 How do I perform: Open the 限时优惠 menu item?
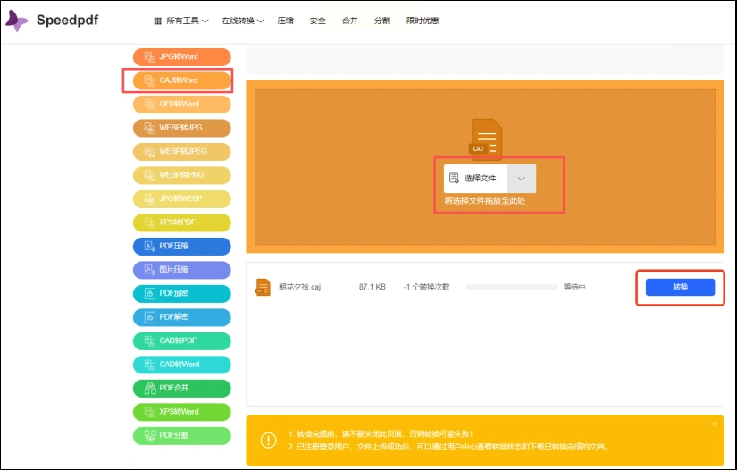coord(423,21)
